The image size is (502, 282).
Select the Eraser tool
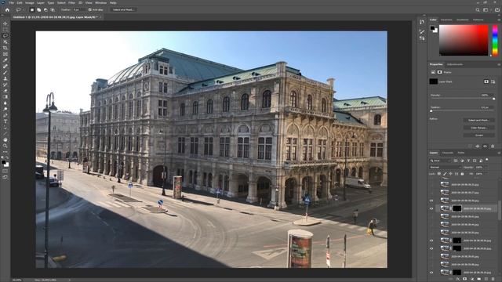(5, 91)
